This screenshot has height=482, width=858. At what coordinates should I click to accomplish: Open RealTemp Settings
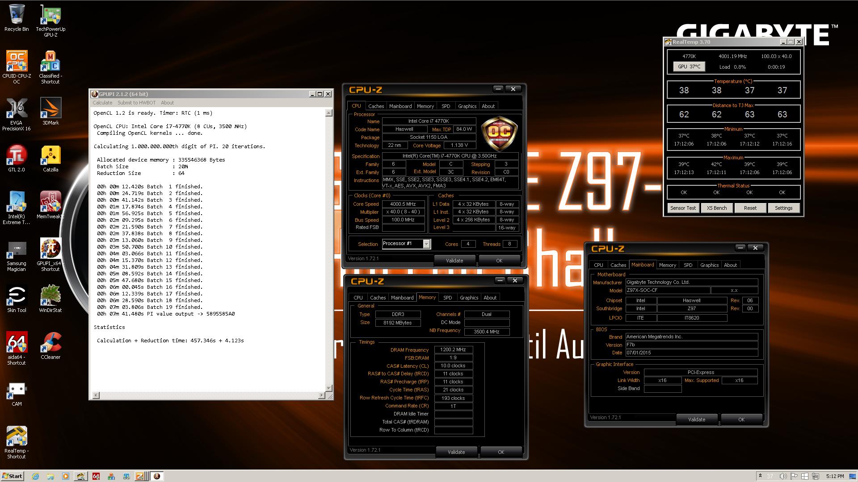(783, 208)
